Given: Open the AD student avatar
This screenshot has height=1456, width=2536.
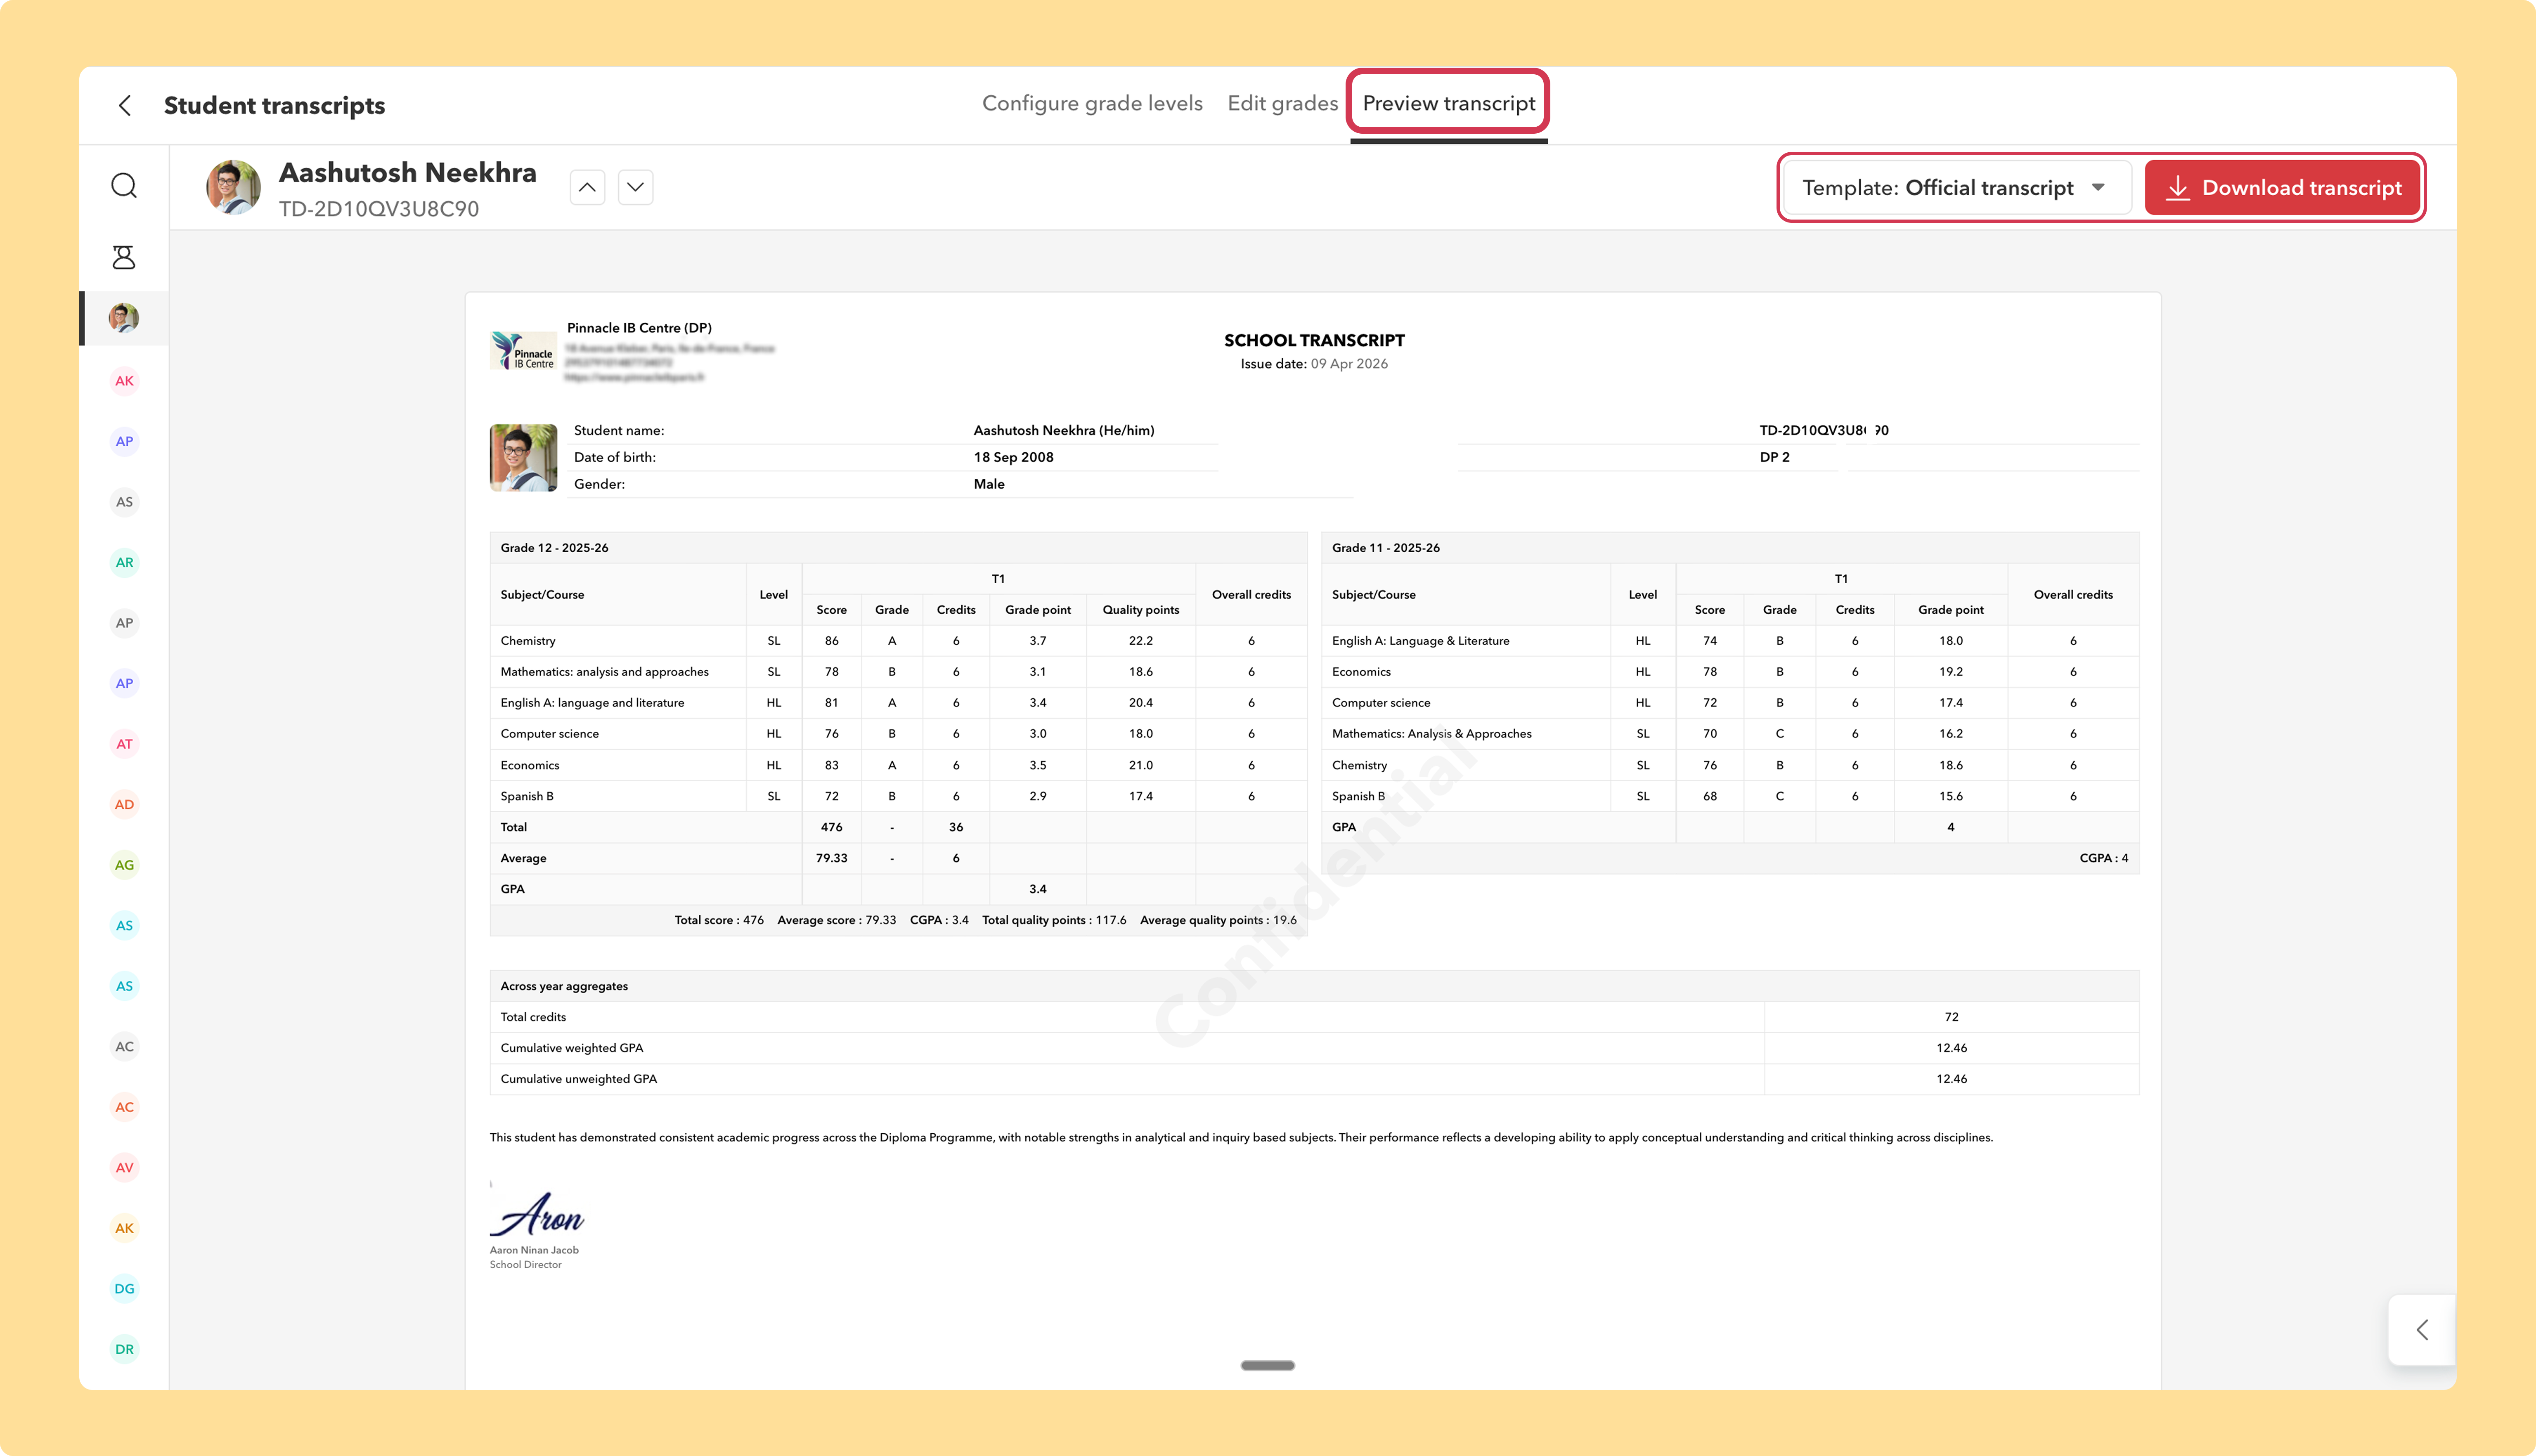Looking at the screenshot, I should 124,804.
